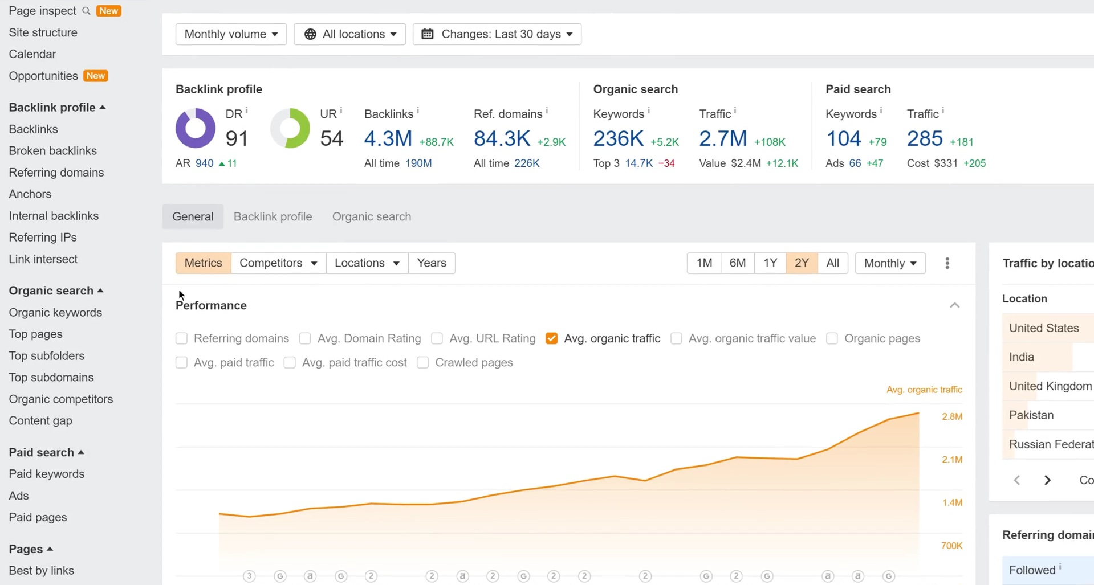This screenshot has width=1094, height=585.
Task: Click info icon beside Organic search Keywords
Action: point(649,110)
